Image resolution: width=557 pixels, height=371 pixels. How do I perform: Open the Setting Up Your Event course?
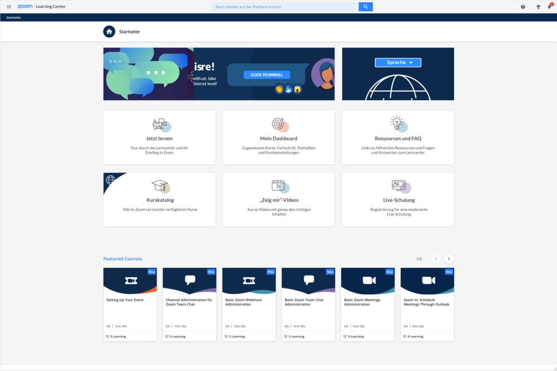click(130, 305)
